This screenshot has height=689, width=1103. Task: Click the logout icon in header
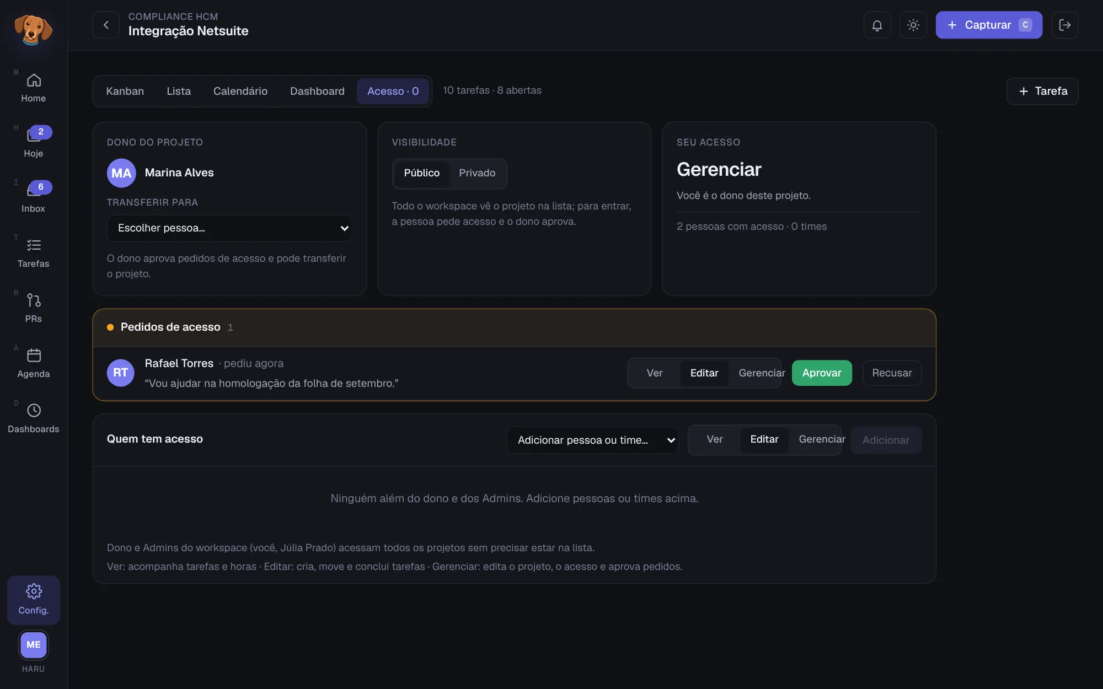point(1065,25)
